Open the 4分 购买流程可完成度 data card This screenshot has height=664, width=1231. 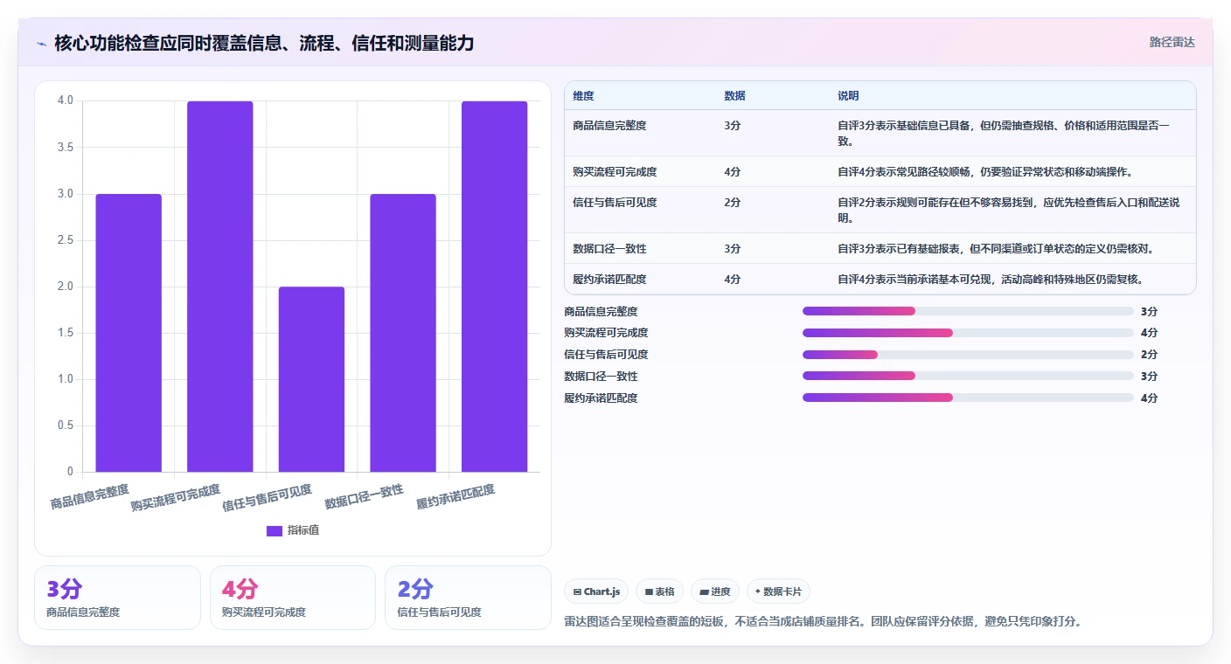tap(293, 598)
